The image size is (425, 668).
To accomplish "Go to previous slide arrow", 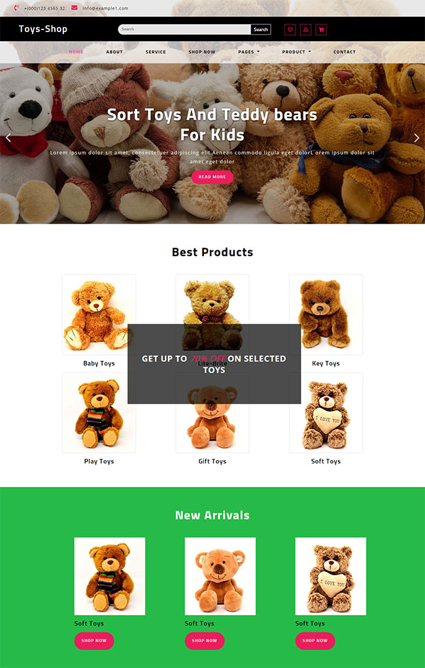I will (8, 138).
